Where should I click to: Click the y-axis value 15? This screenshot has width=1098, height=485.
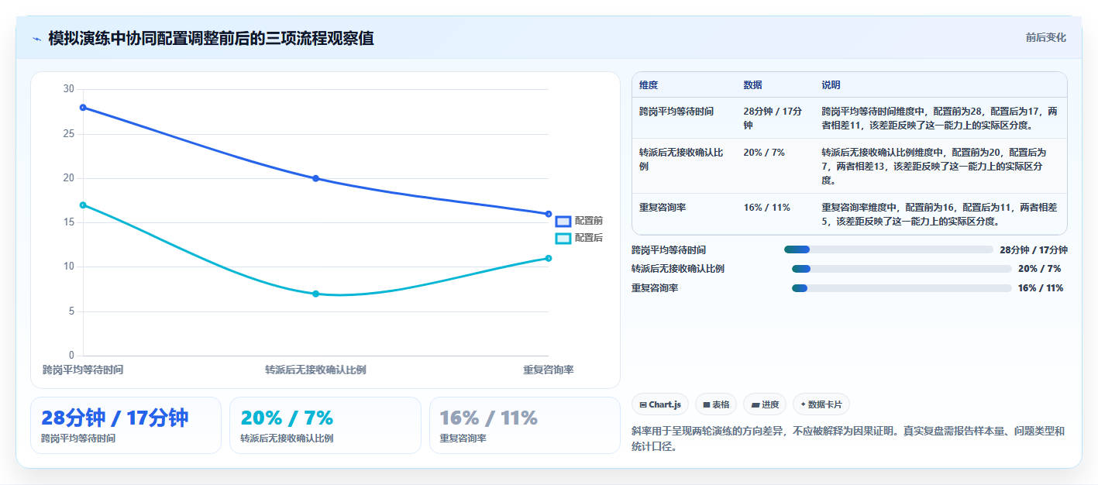coord(68,222)
